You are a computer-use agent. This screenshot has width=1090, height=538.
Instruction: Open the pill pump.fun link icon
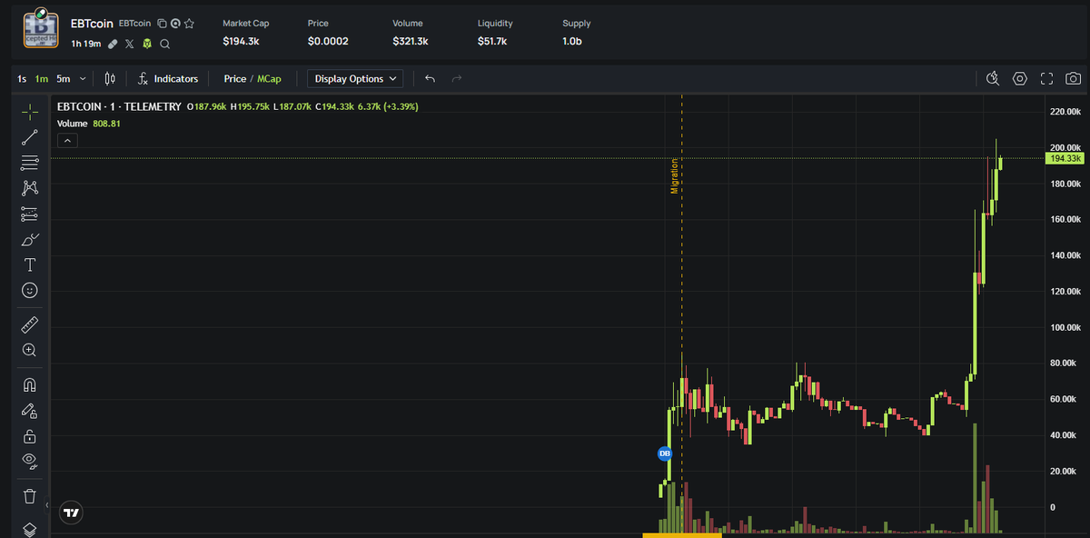pyautogui.click(x=113, y=44)
